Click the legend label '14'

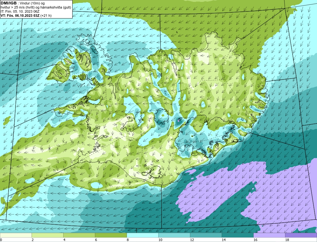[x=223, y=240]
